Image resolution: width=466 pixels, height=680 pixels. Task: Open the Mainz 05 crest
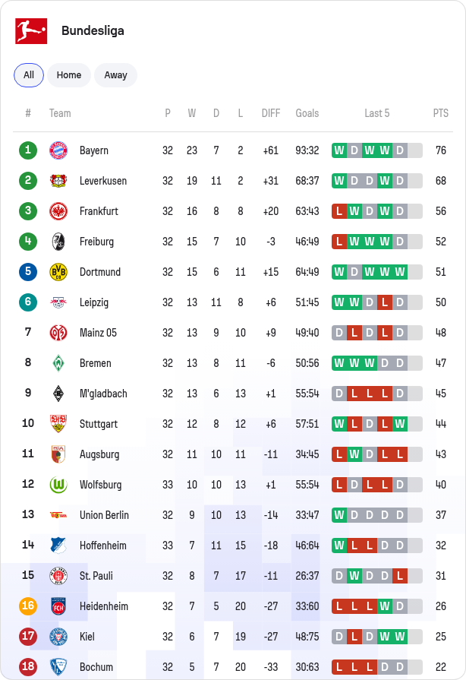click(58, 333)
